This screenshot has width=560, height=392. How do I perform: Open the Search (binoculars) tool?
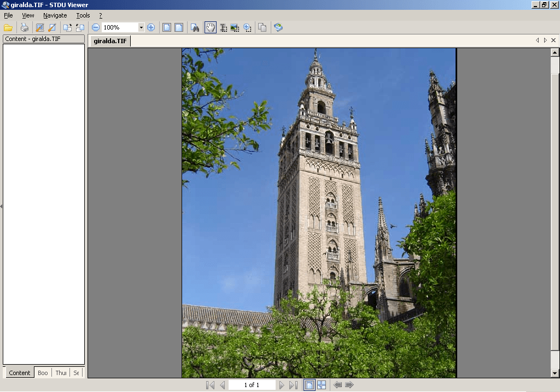coord(195,27)
